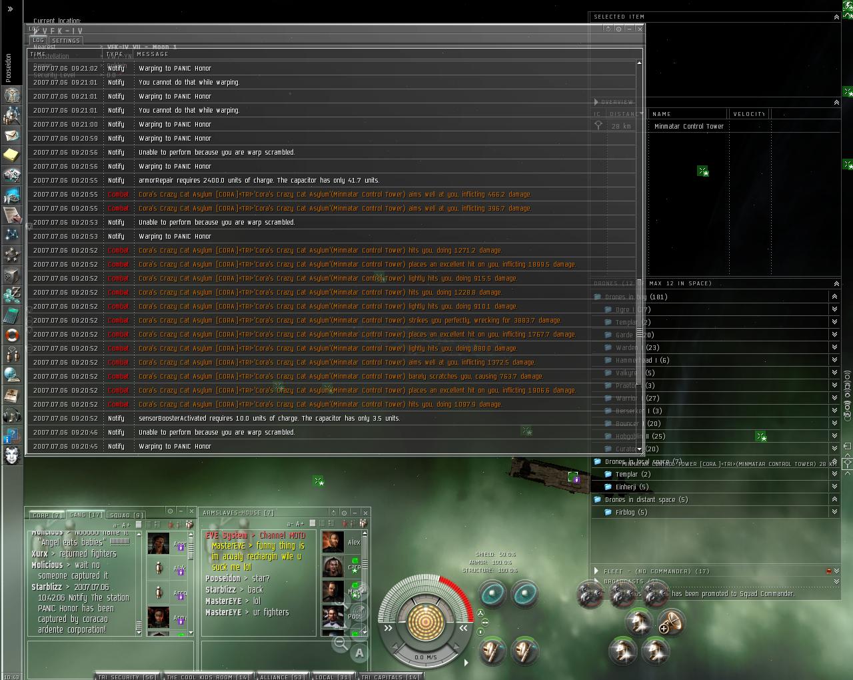
Task: Open the star Map icon
Action: tap(12, 235)
